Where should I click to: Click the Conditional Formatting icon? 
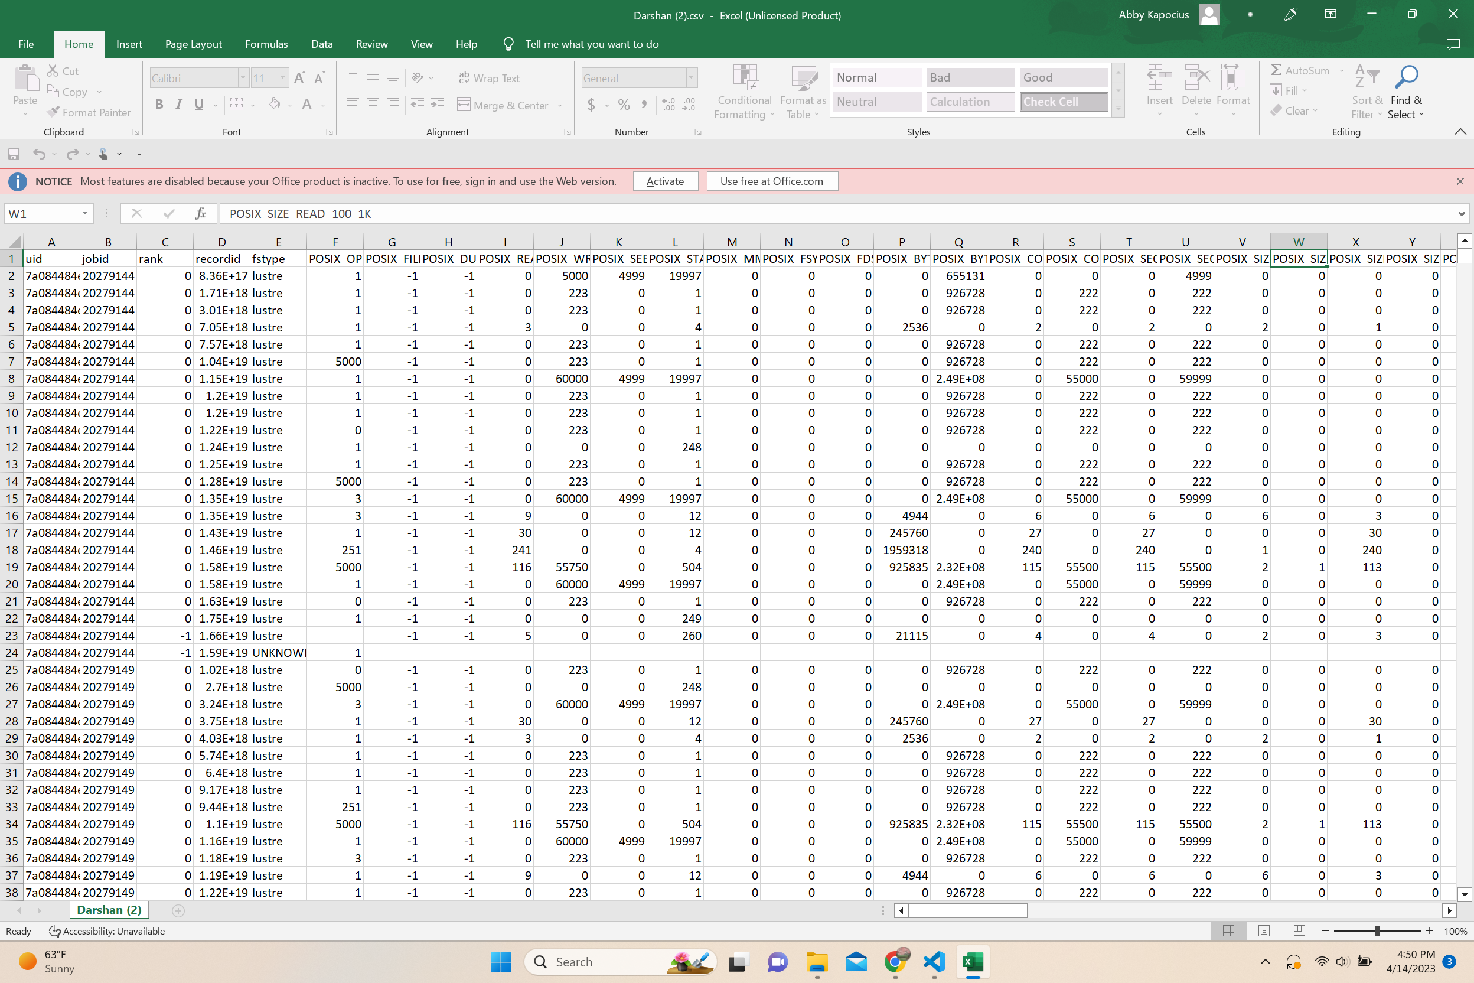coord(745,79)
